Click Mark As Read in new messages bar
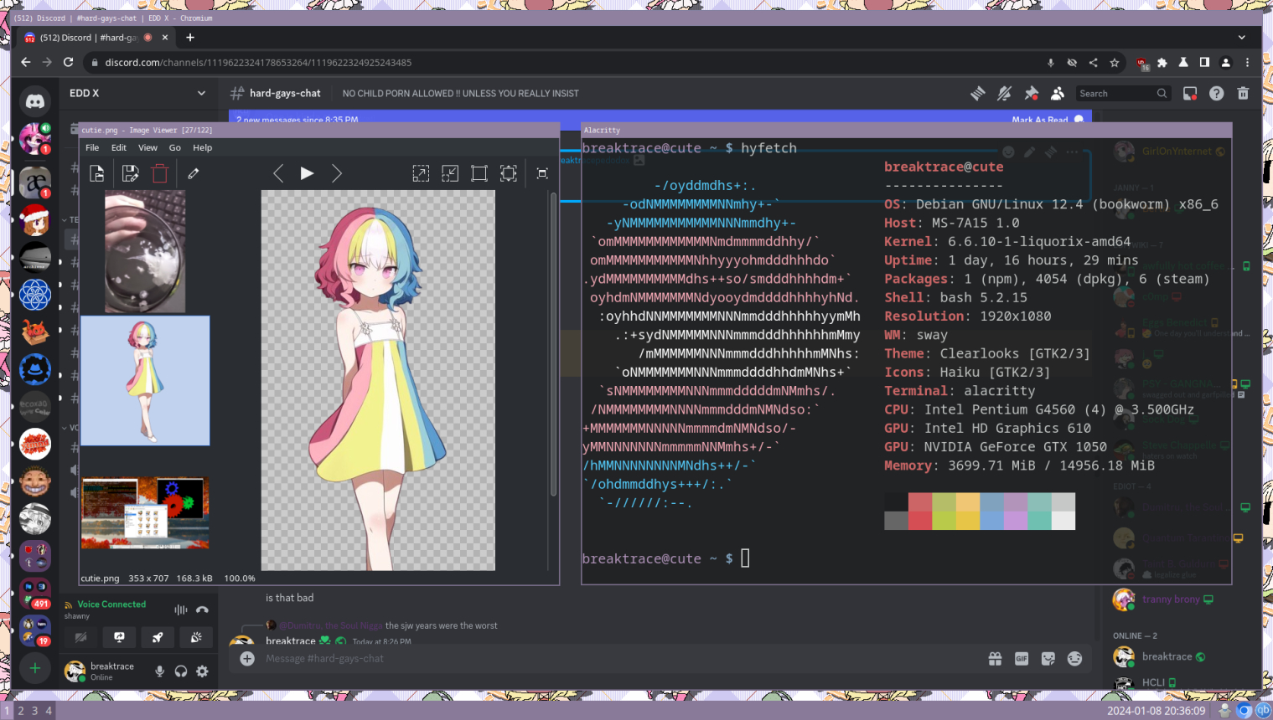 (1047, 120)
